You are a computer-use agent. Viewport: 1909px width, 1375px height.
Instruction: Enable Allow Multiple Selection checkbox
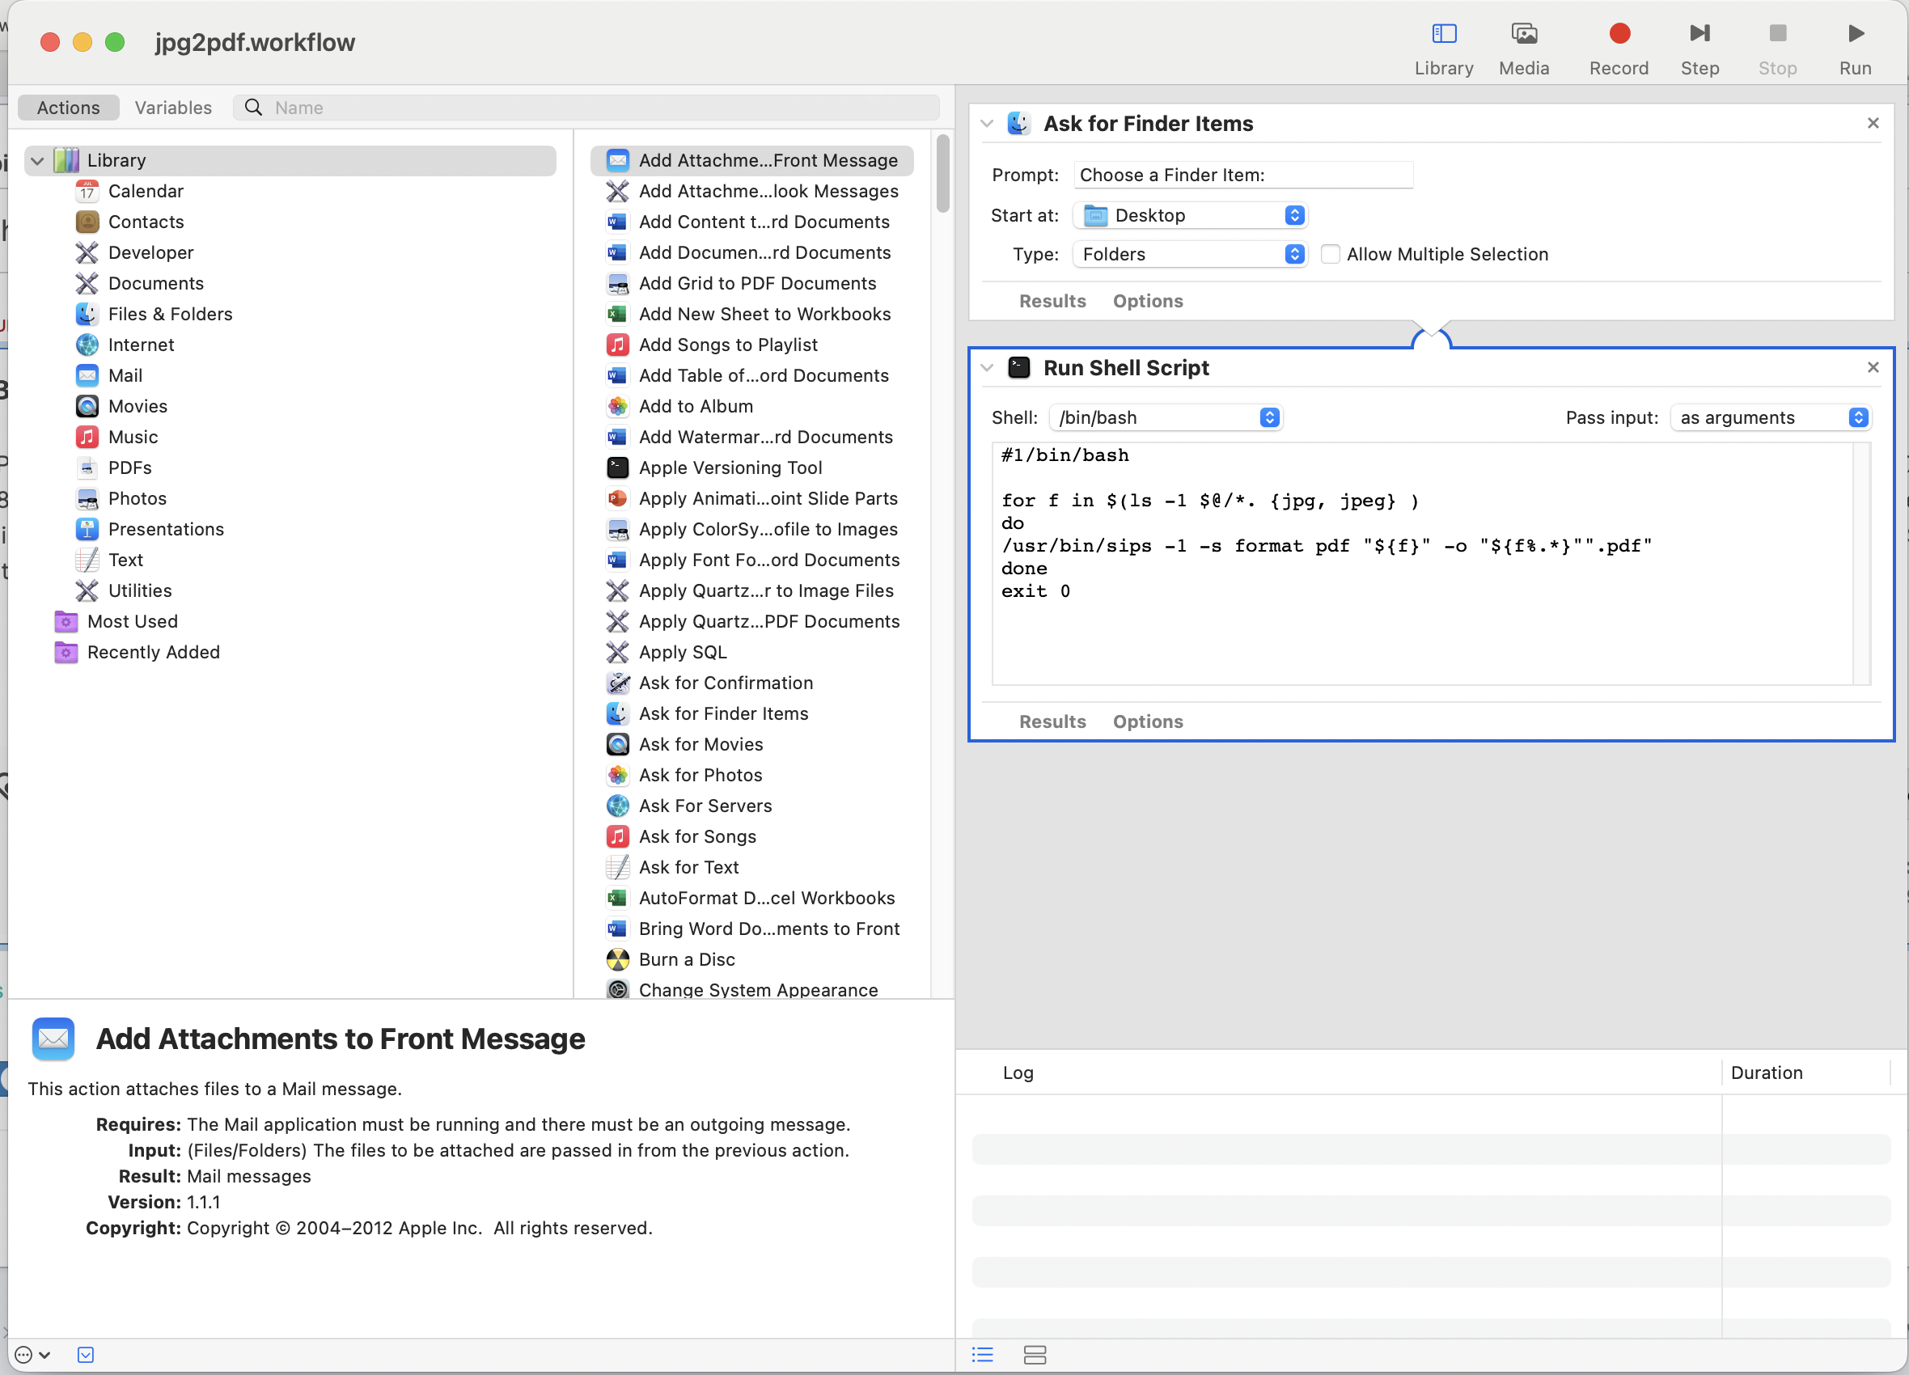point(1329,254)
